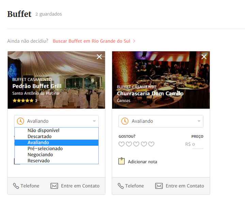Open the Avaliando dropdown on Dom Camilo card

click(x=161, y=121)
